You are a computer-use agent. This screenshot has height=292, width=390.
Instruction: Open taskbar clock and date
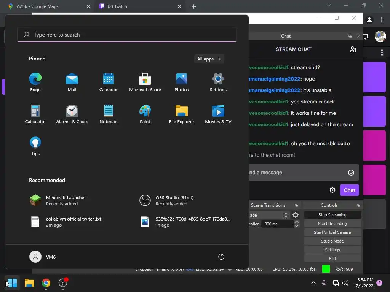[364, 283]
